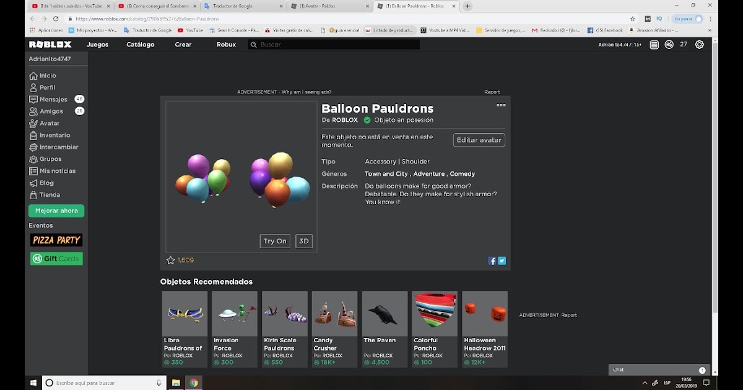Image resolution: width=743 pixels, height=390 pixels.
Task: Click the Mejorar ahora button
Action: pyautogui.click(x=56, y=210)
